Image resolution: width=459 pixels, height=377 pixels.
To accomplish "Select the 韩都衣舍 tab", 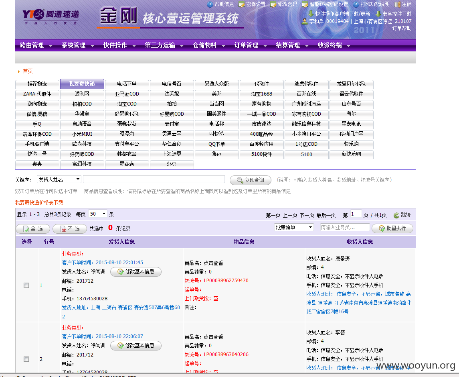I will [x=127, y=154].
